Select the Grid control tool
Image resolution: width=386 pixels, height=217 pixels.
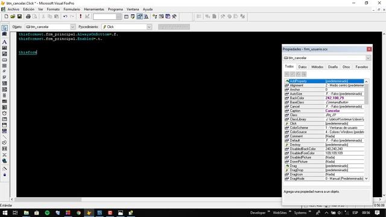(x=4, y=101)
